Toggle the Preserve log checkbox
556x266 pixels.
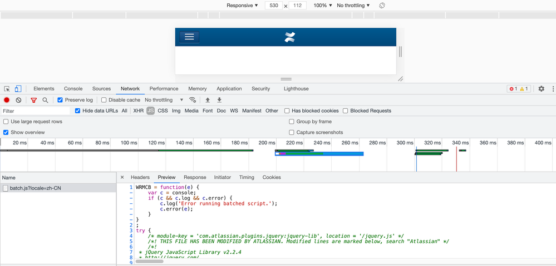(x=60, y=100)
